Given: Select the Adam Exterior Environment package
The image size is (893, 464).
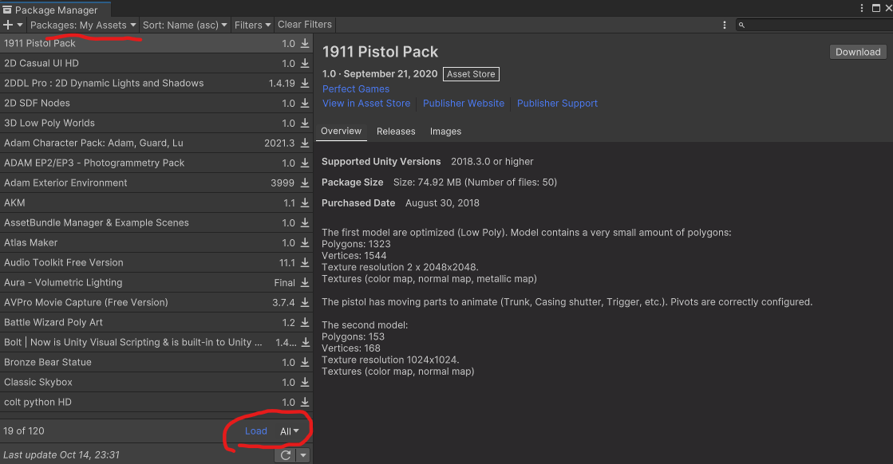Looking at the screenshot, I should coord(156,183).
